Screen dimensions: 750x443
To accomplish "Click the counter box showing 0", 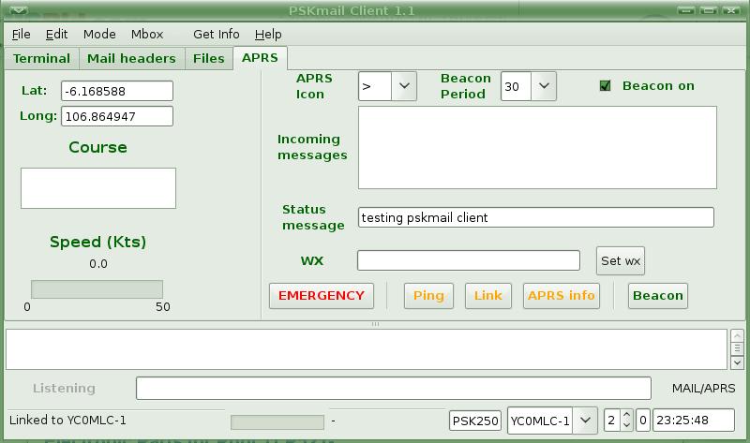I will click(643, 421).
